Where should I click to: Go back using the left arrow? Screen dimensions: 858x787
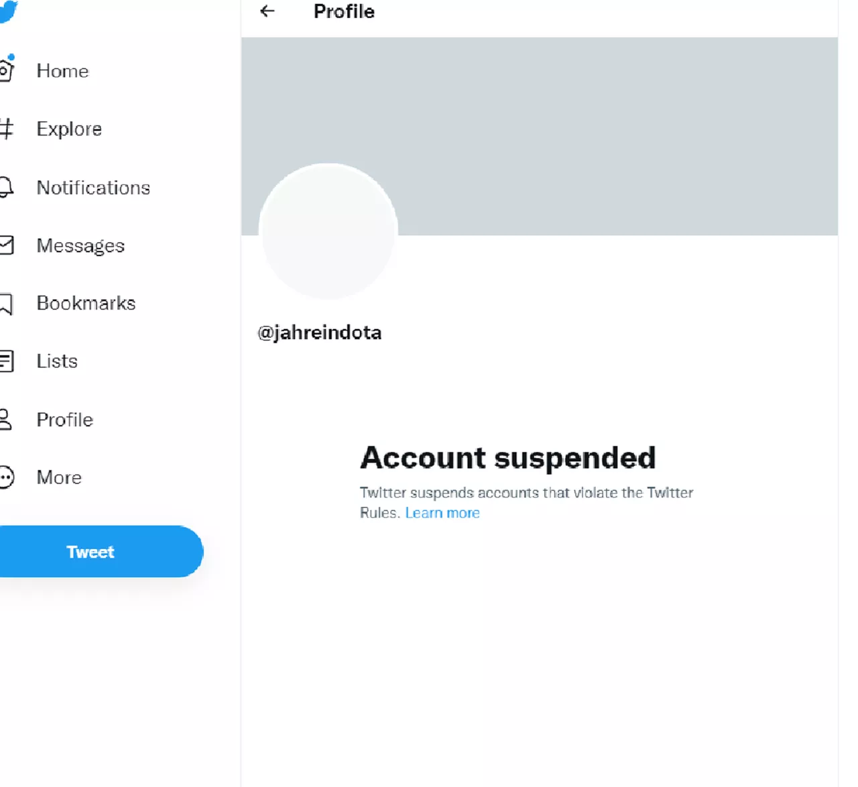[x=267, y=11]
